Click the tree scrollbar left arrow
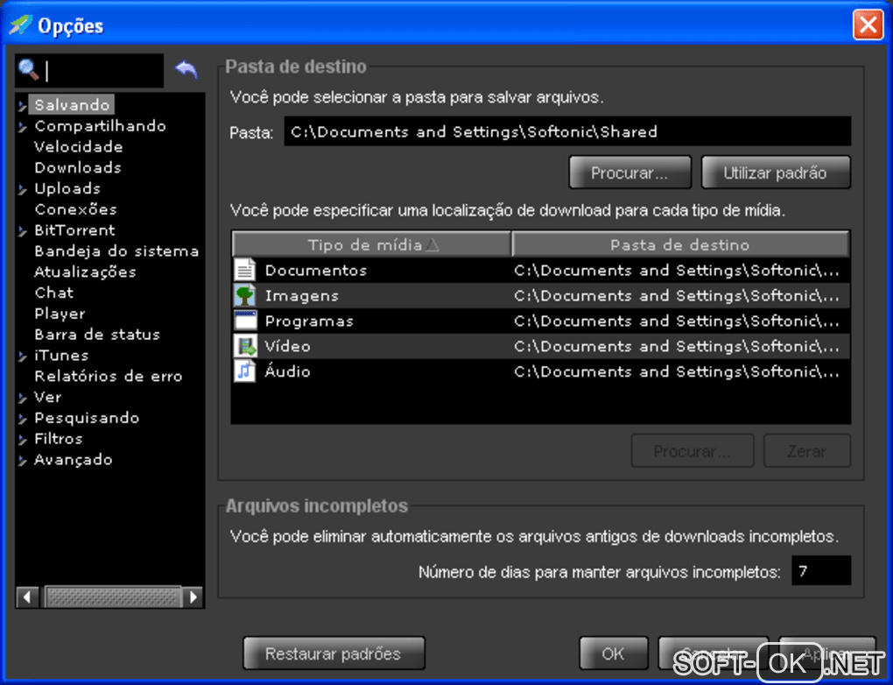This screenshot has height=685, width=893. coord(27,597)
